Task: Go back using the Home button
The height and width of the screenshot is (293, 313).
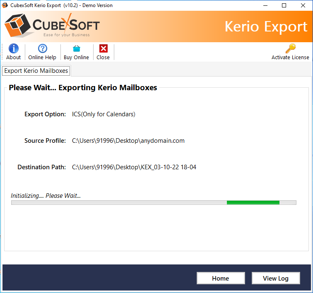Action: (221, 278)
